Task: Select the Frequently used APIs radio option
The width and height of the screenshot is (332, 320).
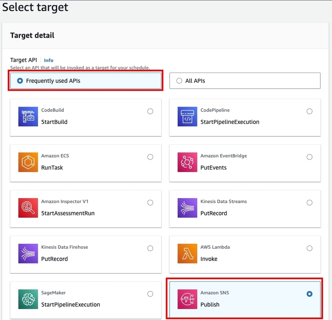Action: [20, 81]
